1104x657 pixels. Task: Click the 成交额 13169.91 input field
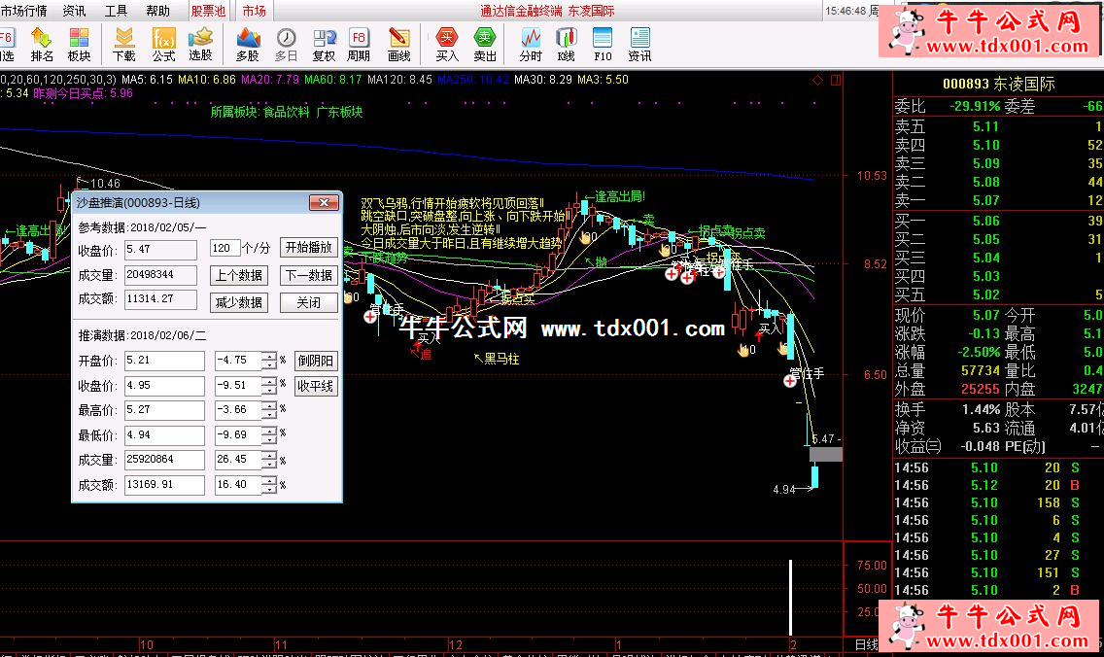165,484
